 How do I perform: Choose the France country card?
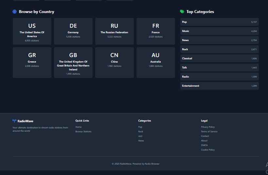[156, 31]
